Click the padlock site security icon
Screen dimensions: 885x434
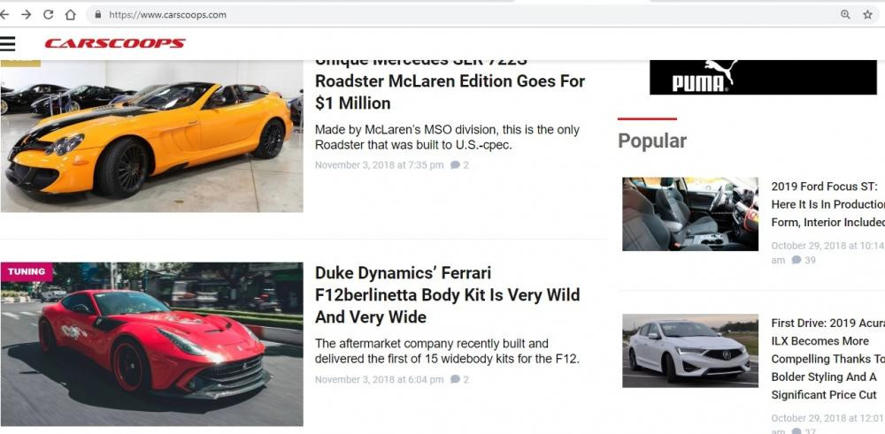coord(97,15)
